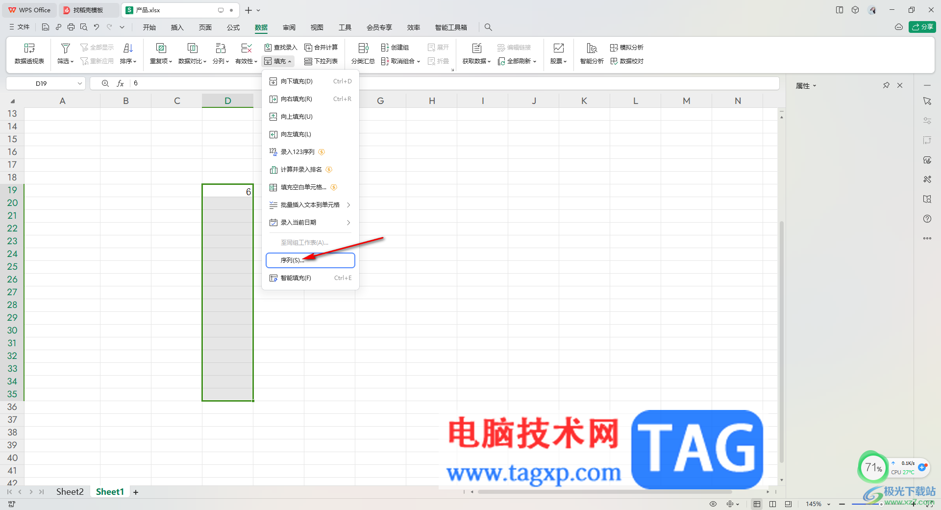The image size is (941, 510).
Task: Switch to Sheet2 worksheet tab
Action: point(70,491)
